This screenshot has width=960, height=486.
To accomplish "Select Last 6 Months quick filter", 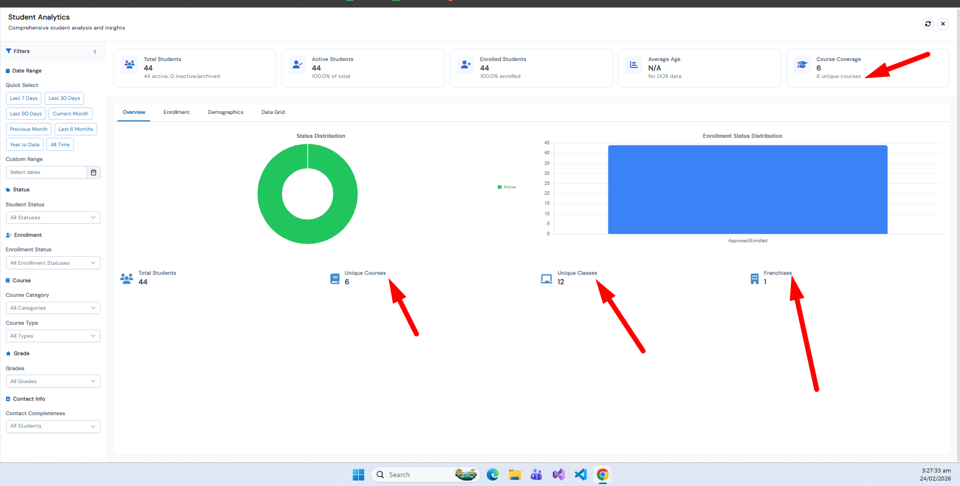I will 76,129.
